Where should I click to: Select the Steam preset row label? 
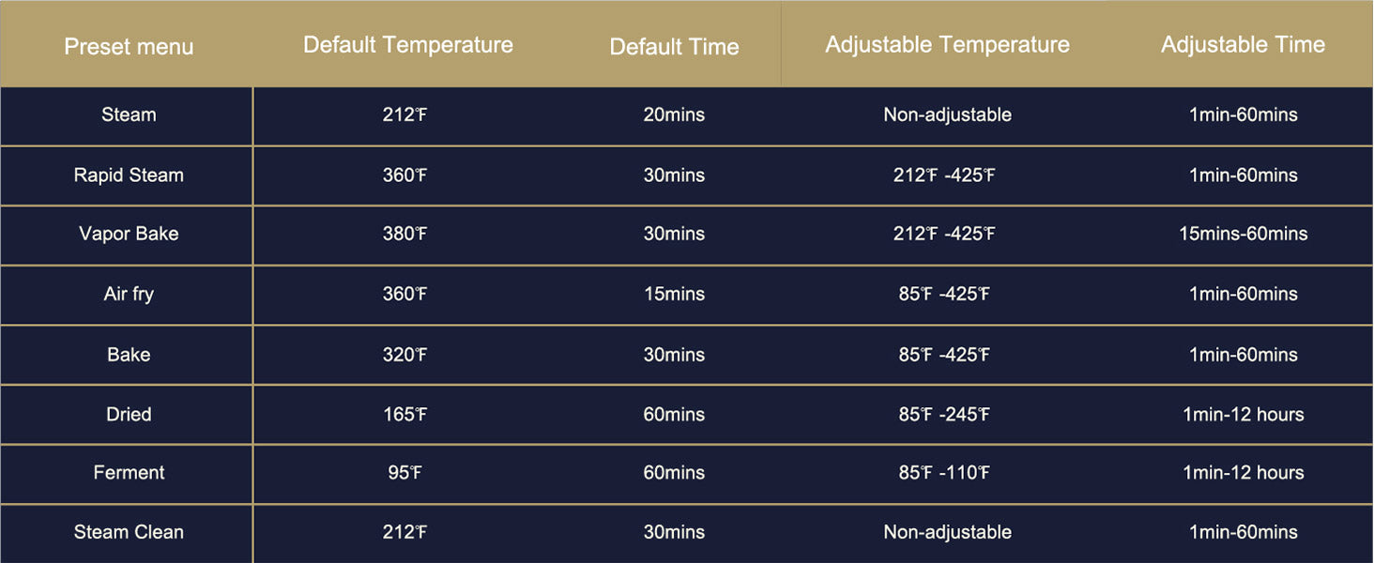pos(129,114)
